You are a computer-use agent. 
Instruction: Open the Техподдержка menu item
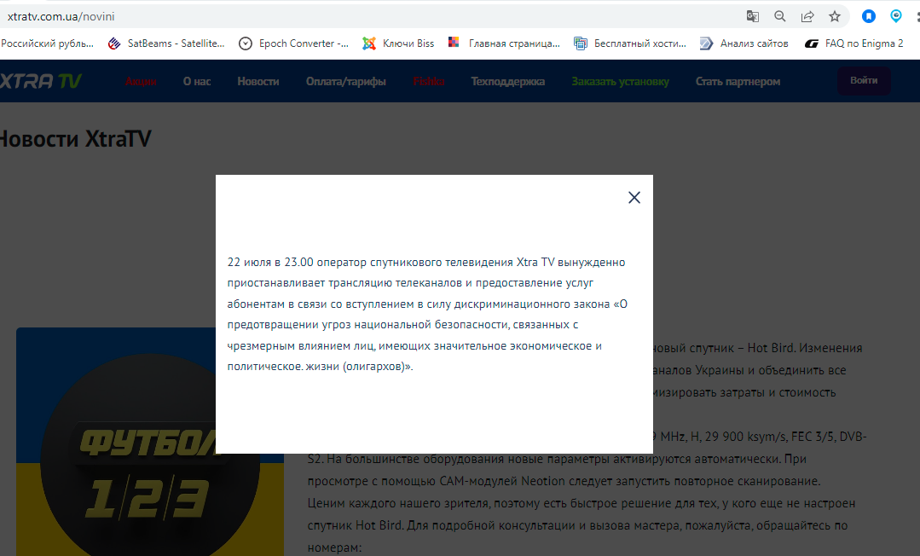pyautogui.click(x=507, y=82)
